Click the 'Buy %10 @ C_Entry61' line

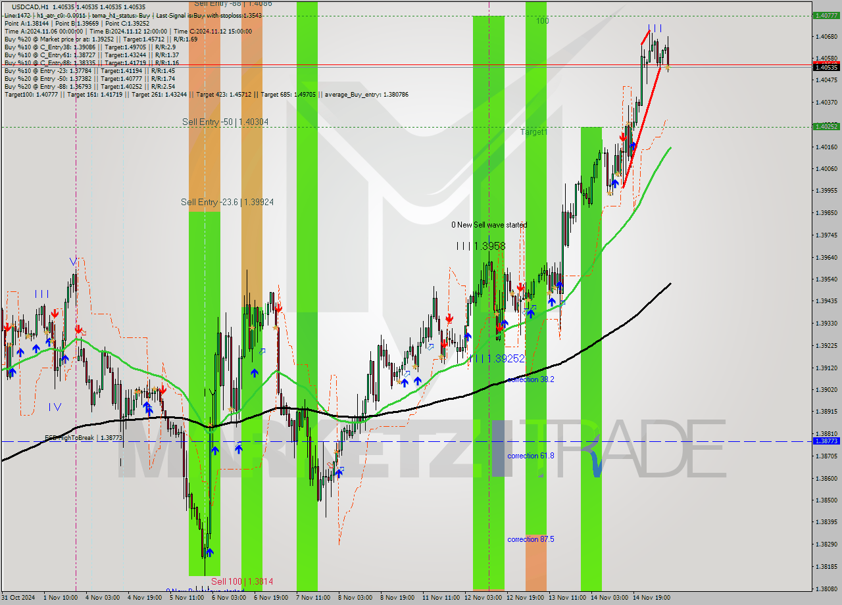(91, 55)
